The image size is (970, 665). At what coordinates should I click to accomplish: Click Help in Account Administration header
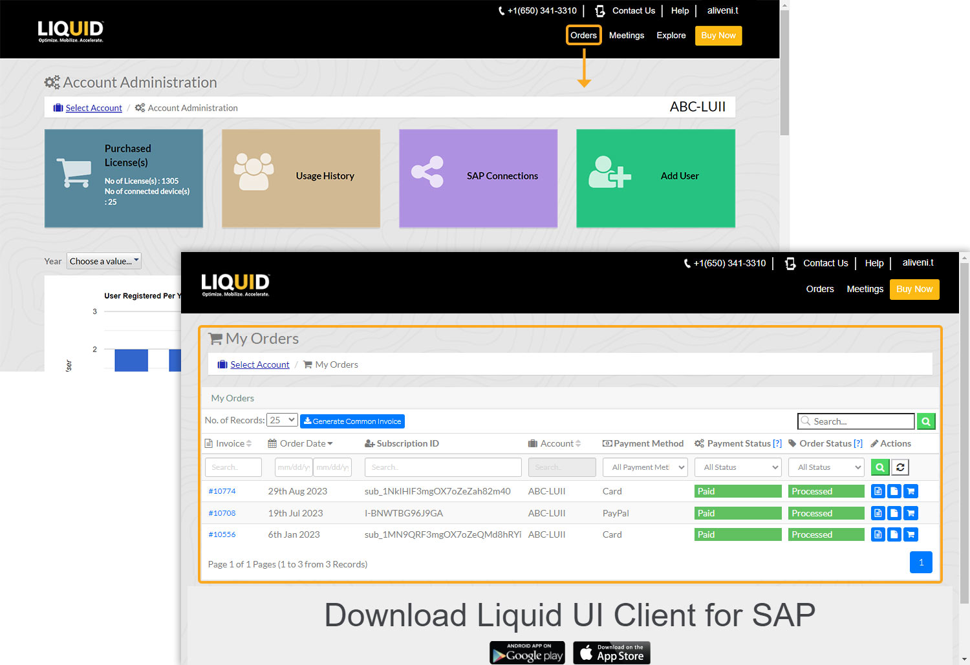[x=680, y=10]
